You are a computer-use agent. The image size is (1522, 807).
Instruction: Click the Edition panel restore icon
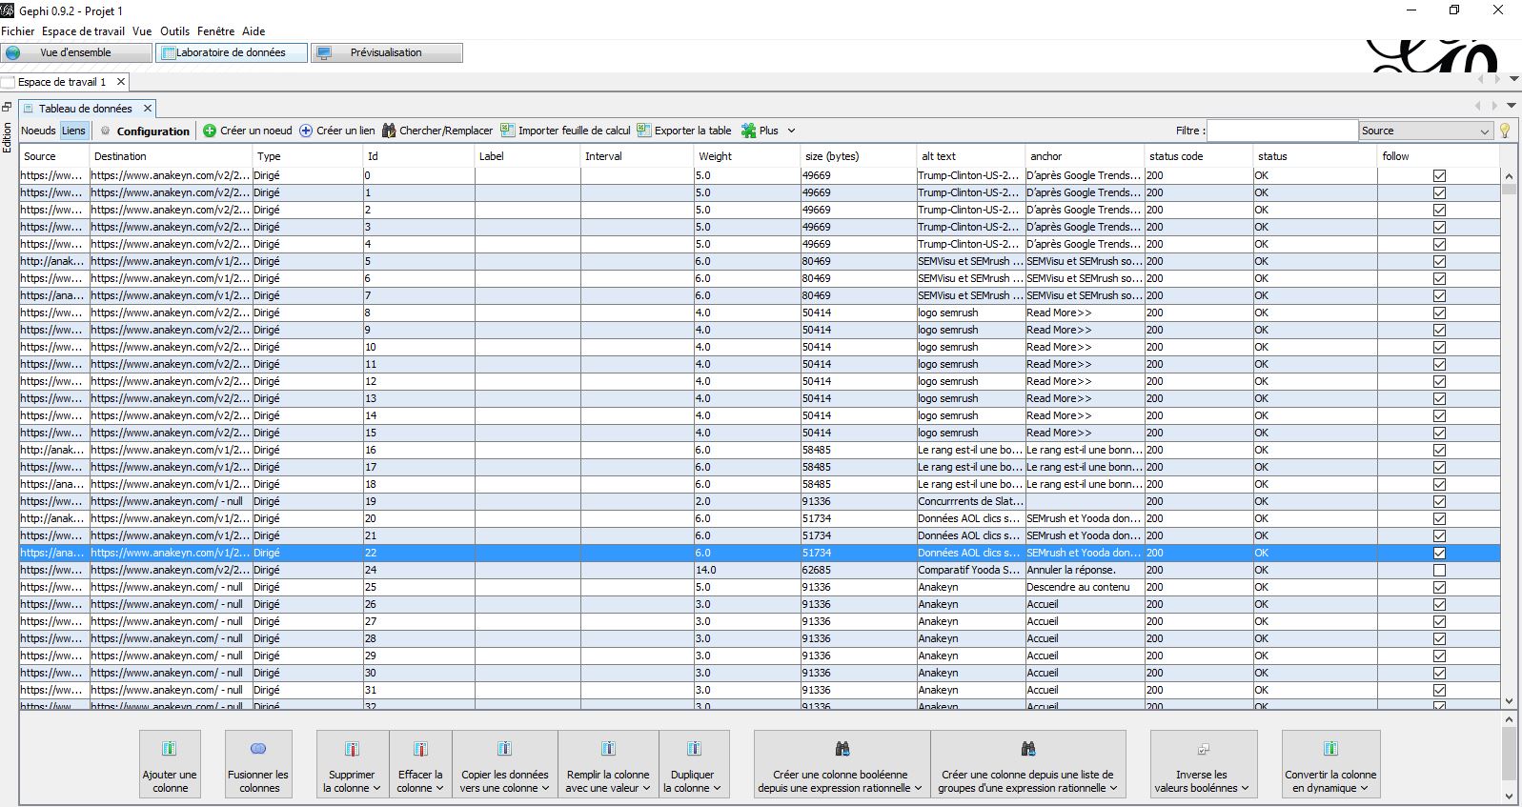tap(7, 108)
